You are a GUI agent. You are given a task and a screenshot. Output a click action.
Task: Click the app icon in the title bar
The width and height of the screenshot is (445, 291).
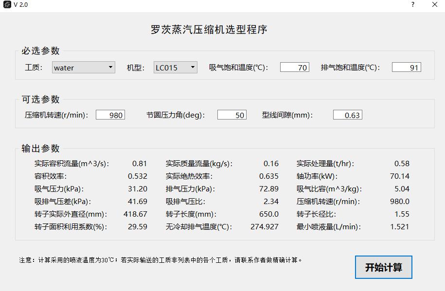point(7,5)
